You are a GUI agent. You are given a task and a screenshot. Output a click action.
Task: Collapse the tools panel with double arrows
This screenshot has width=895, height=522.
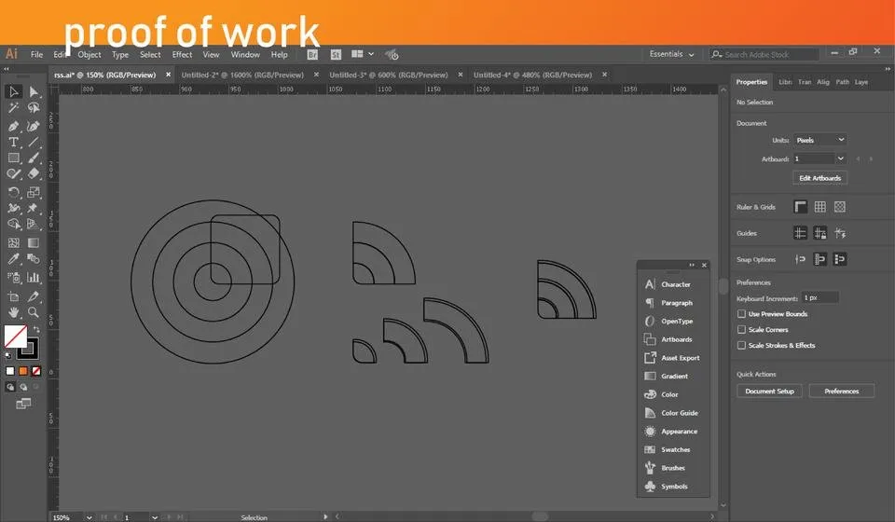click(7, 68)
